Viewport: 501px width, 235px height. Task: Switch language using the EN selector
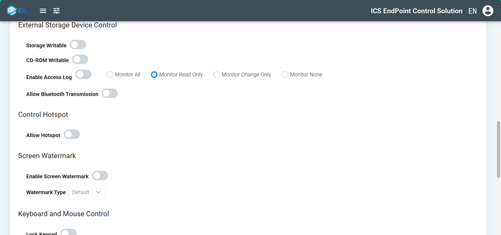[472, 11]
